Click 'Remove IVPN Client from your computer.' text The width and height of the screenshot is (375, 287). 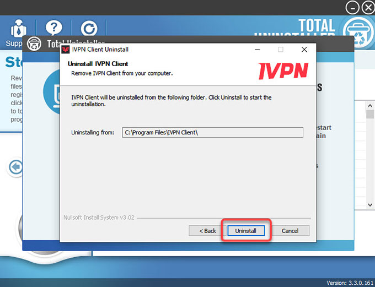122,73
